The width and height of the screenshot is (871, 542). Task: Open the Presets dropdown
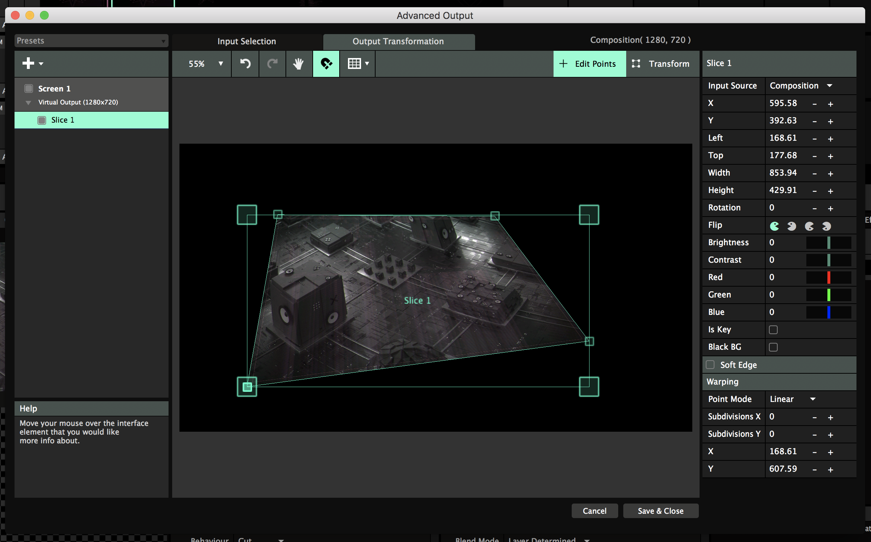91,41
